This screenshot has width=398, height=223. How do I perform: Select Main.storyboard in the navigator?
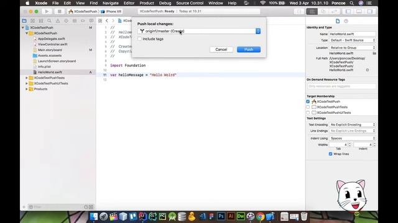50,50
